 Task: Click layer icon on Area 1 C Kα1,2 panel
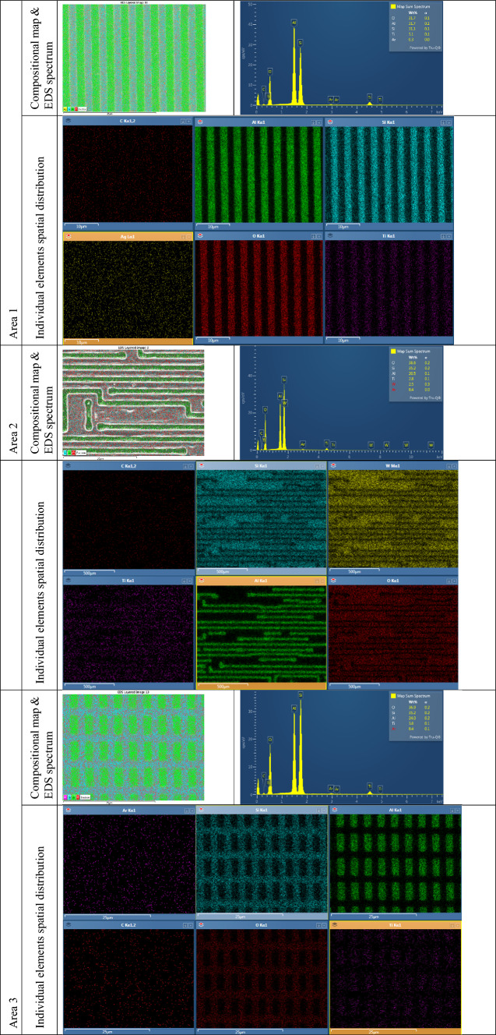point(68,122)
